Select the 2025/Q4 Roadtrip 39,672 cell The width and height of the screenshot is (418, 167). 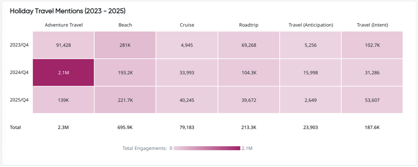pos(248,100)
